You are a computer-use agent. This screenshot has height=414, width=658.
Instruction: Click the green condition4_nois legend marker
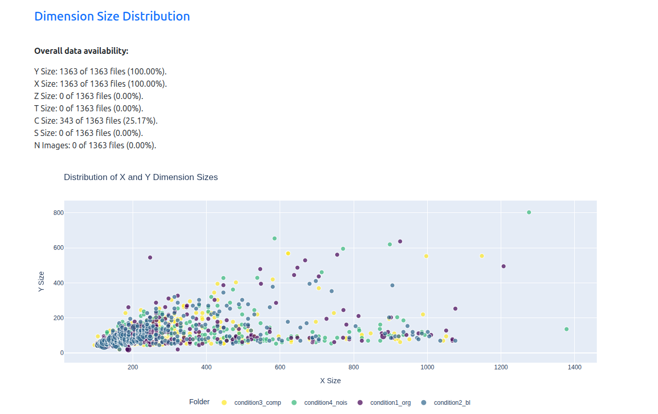294,403
